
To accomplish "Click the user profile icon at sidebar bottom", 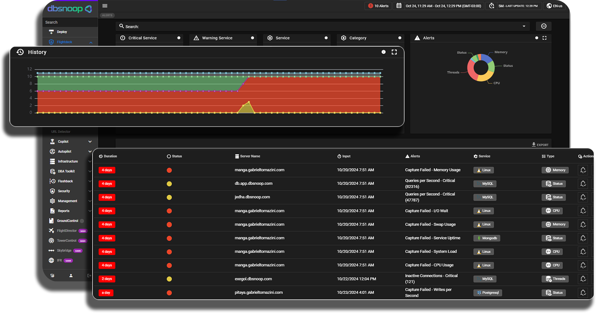I will click(71, 276).
